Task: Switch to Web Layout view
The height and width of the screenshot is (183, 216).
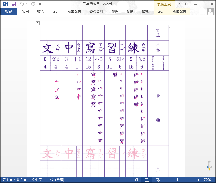Action: pyautogui.click(x=157, y=180)
